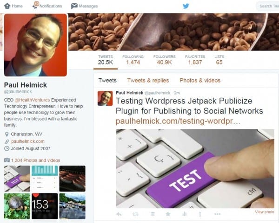Open the Following 1,474 count
This screenshot has height=223, width=279.
click(x=133, y=60)
